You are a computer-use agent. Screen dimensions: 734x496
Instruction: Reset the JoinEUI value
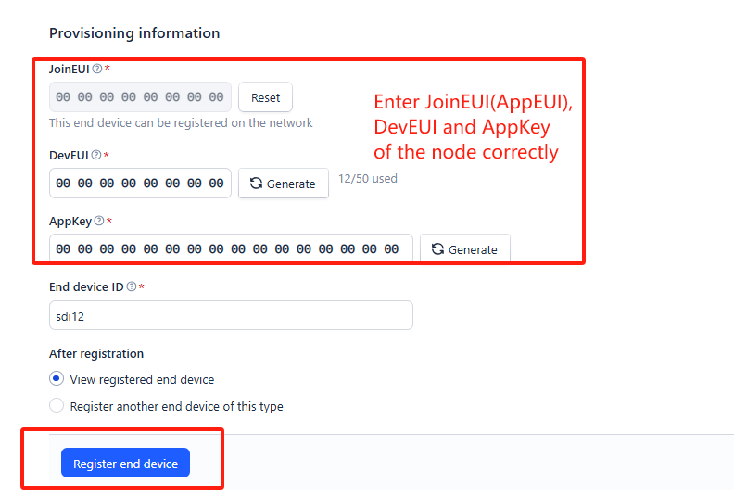(265, 97)
